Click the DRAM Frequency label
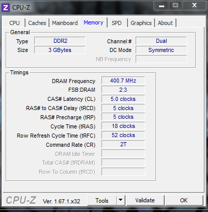This screenshot has height=212, width=208. pyautogui.click(x=73, y=81)
